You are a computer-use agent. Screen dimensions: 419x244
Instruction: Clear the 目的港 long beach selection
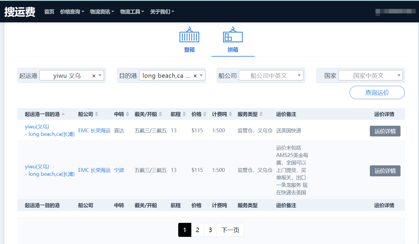[x=195, y=76]
